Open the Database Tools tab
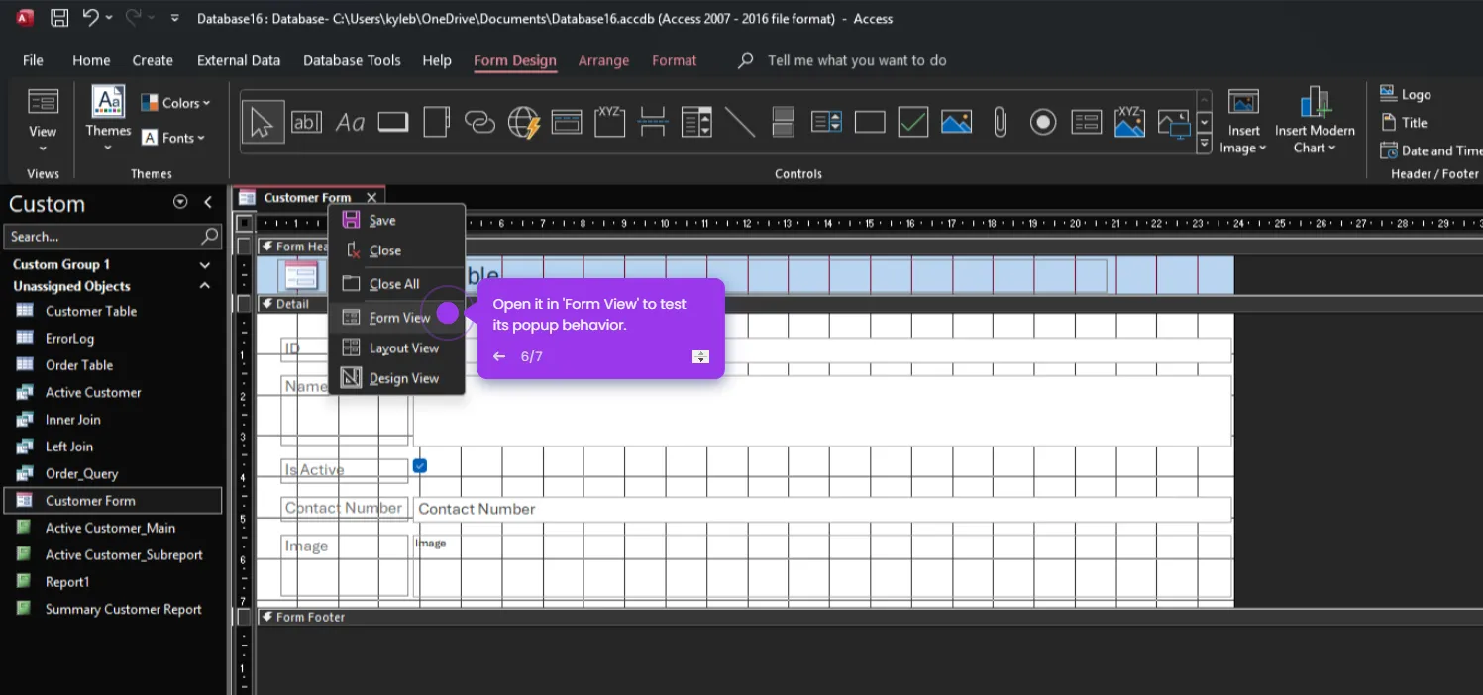The height and width of the screenshot is (695, 1483). coord(352,60)
